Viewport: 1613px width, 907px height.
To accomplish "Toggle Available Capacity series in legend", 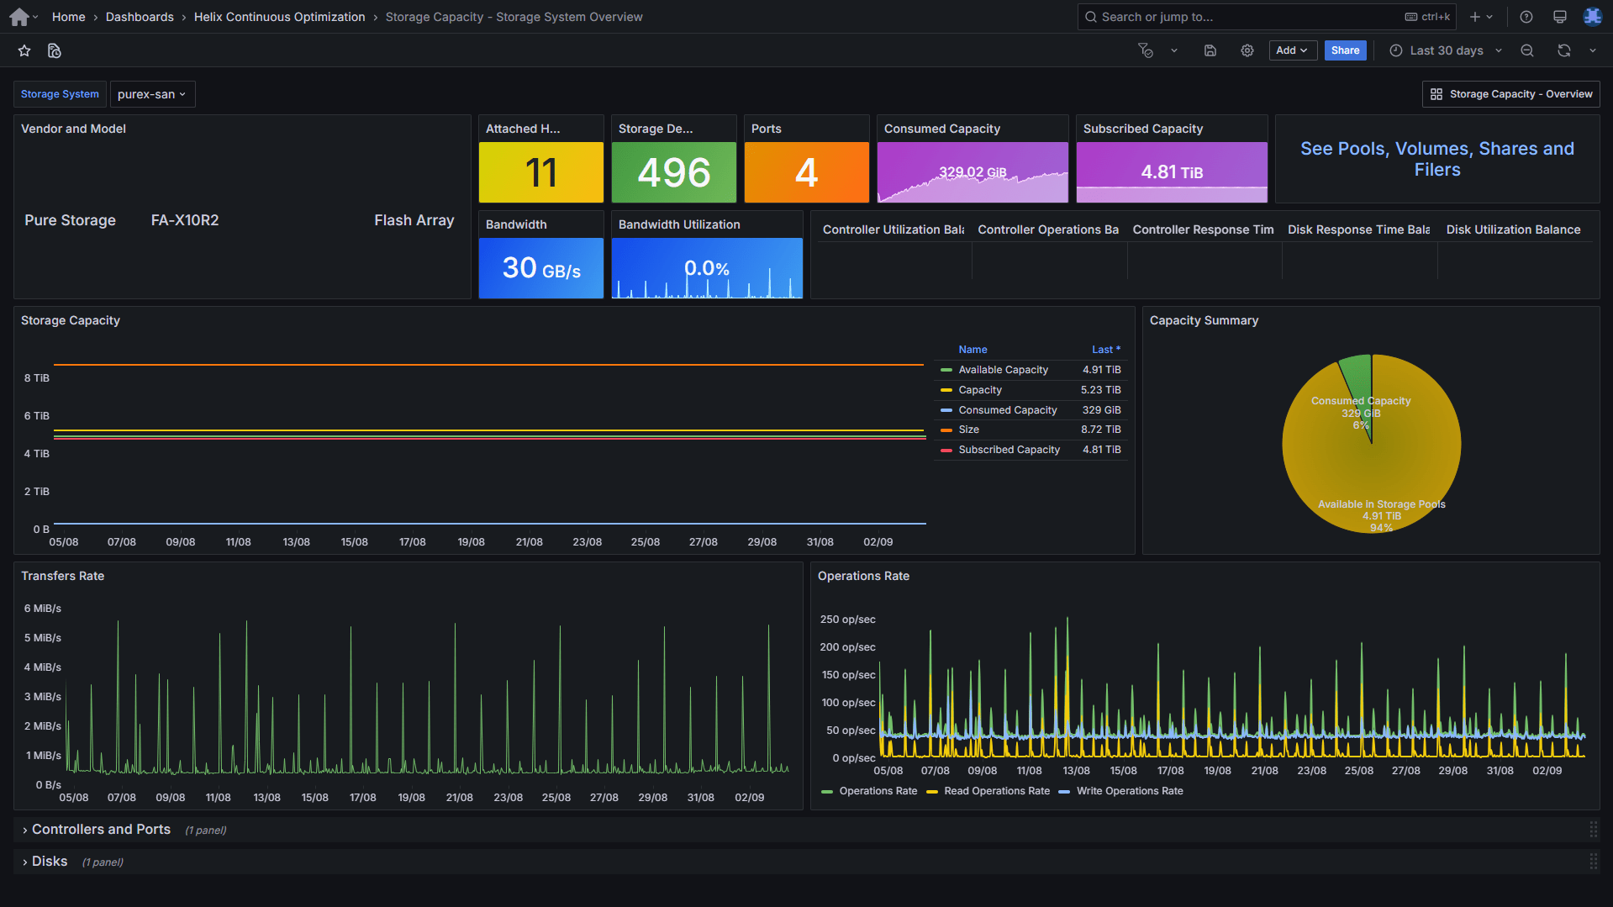I will pos(1003,370).
